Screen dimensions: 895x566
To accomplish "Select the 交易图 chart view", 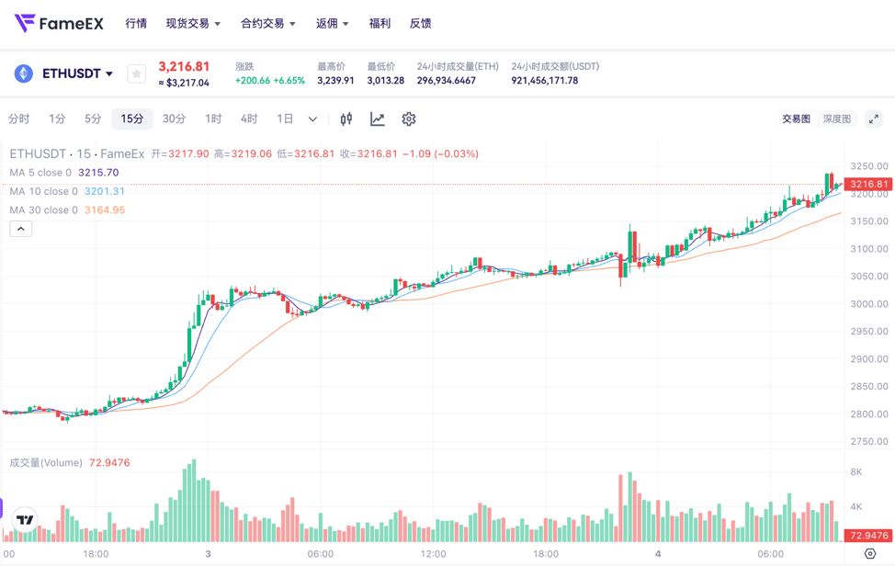I will pos(796,119).
